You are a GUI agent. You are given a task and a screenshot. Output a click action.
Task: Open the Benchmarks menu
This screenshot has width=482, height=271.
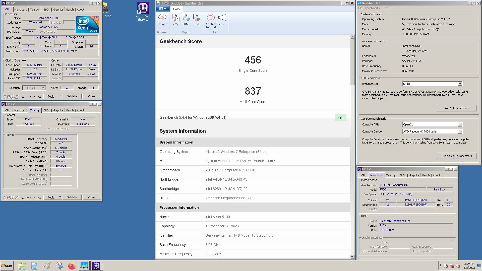coord(372,8)
